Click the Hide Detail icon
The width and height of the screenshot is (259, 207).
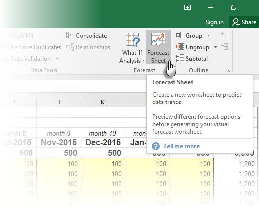225,47
